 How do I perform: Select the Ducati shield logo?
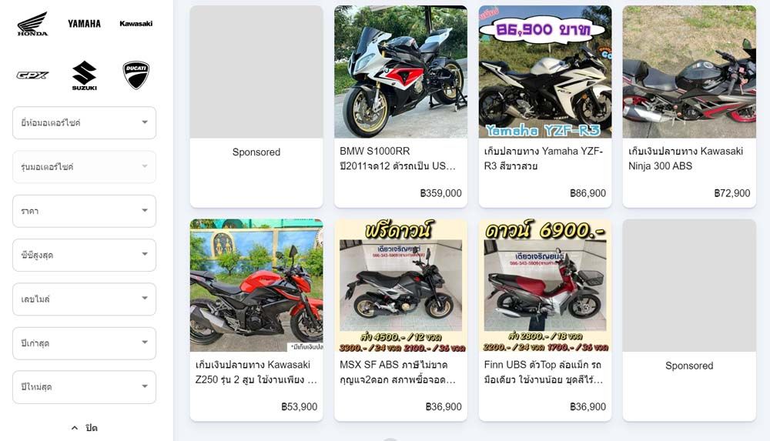[136, 75]
